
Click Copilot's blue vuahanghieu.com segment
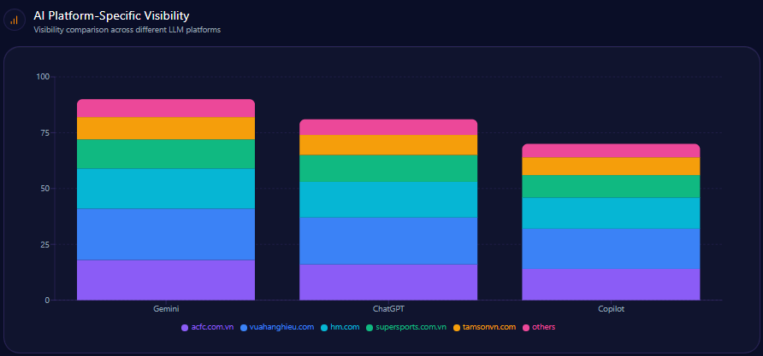click(x=611, y=248)
